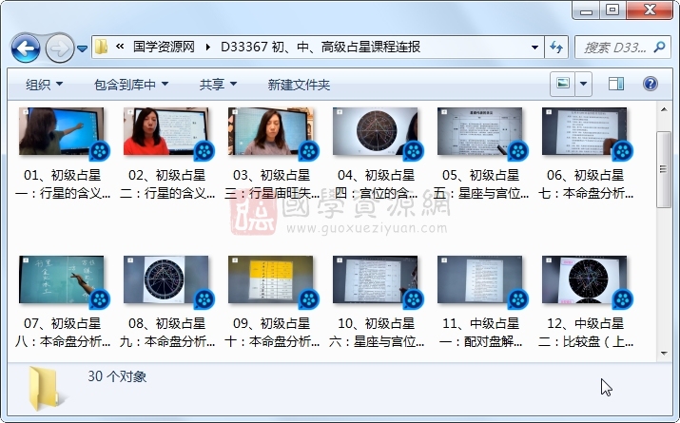
Task: Select video thumbnail 07、初级占星八
Action: pyautogui.click(x=62, y=280)
